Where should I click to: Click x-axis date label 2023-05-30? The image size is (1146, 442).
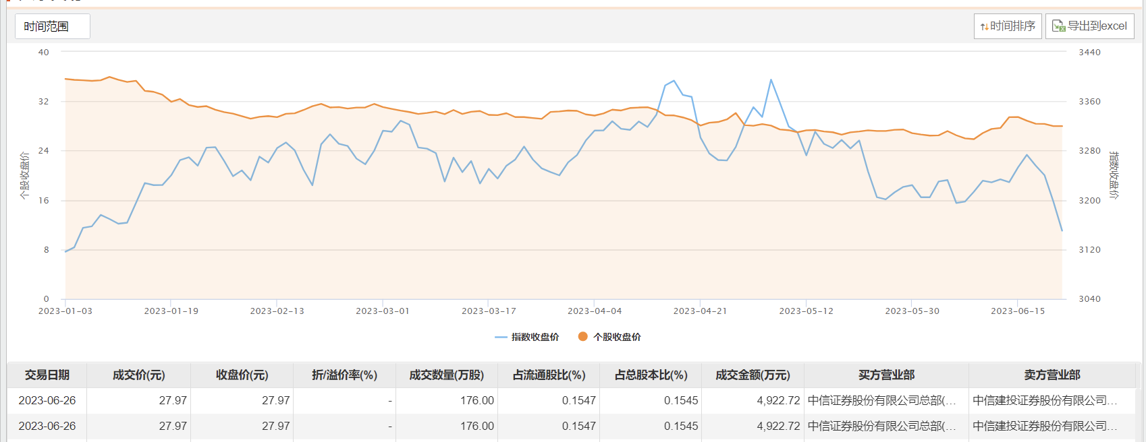[912, 311]
